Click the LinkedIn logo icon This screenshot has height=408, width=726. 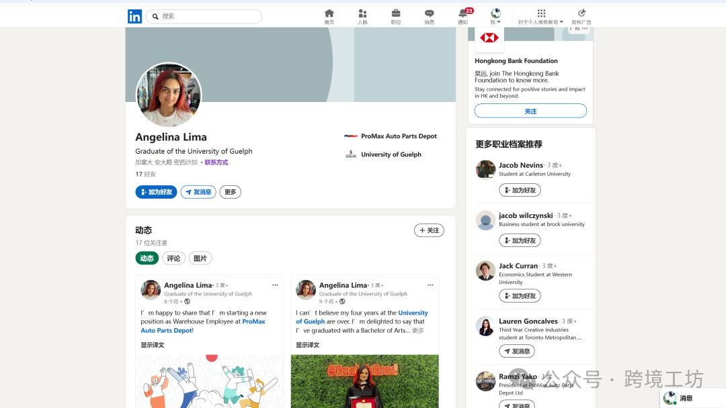[x=134, y=17]
